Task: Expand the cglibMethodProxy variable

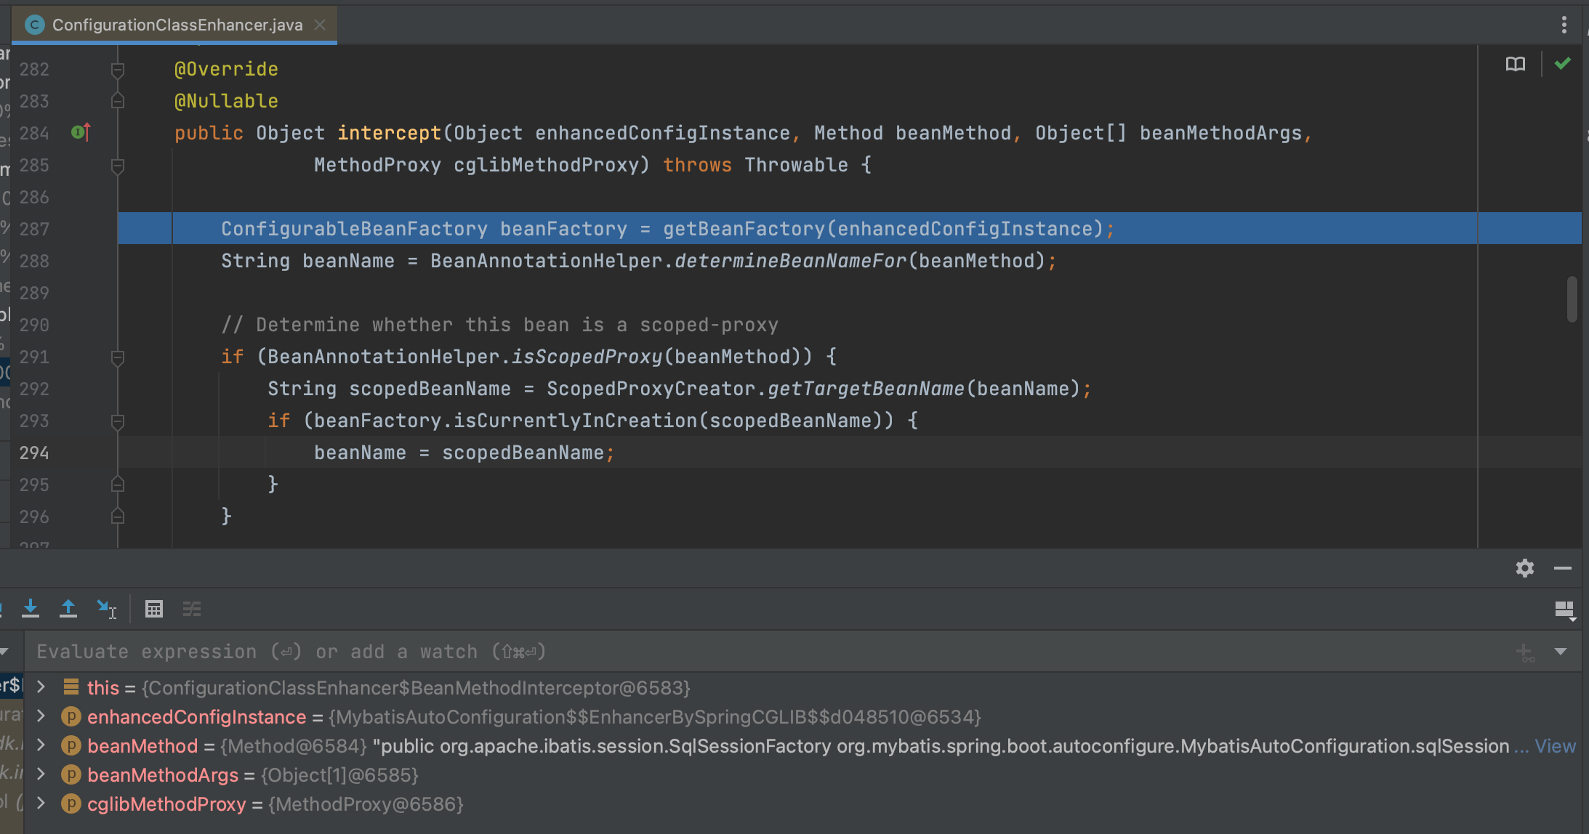Action: point(41,803)
